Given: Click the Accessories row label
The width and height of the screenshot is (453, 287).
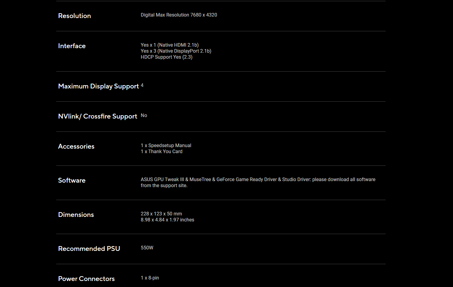Looking at the screenshot, I should pyautogui.click(x=76, y=147).
